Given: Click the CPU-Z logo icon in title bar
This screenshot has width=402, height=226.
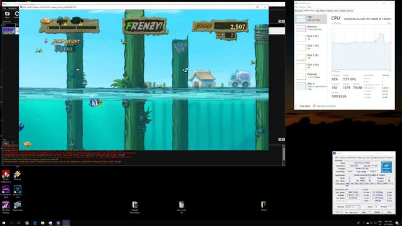Looking at the screenshot, I should coord(334,153).
